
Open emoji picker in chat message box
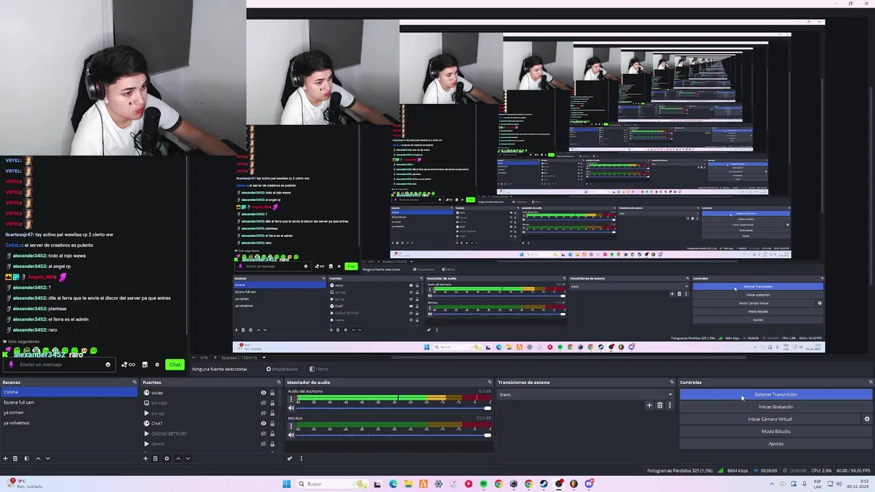tap(107, 364)
